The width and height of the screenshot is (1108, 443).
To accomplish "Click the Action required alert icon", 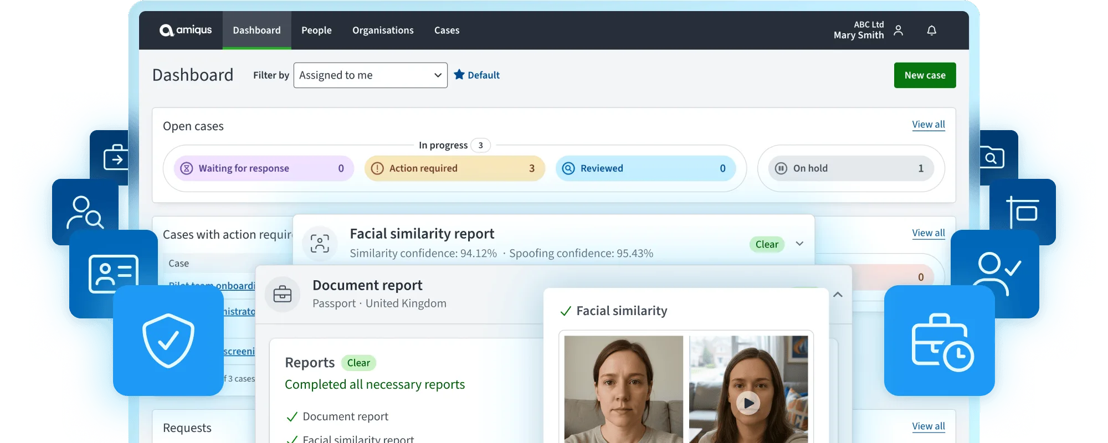I will click(x=377, y=168).
